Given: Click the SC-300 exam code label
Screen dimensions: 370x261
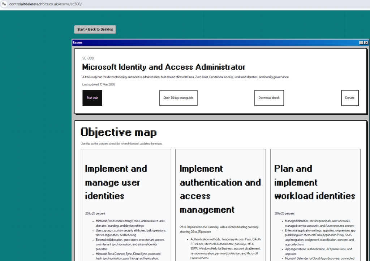Looking at the screenshot, I should pyautogui.click(x=88, y=58).
